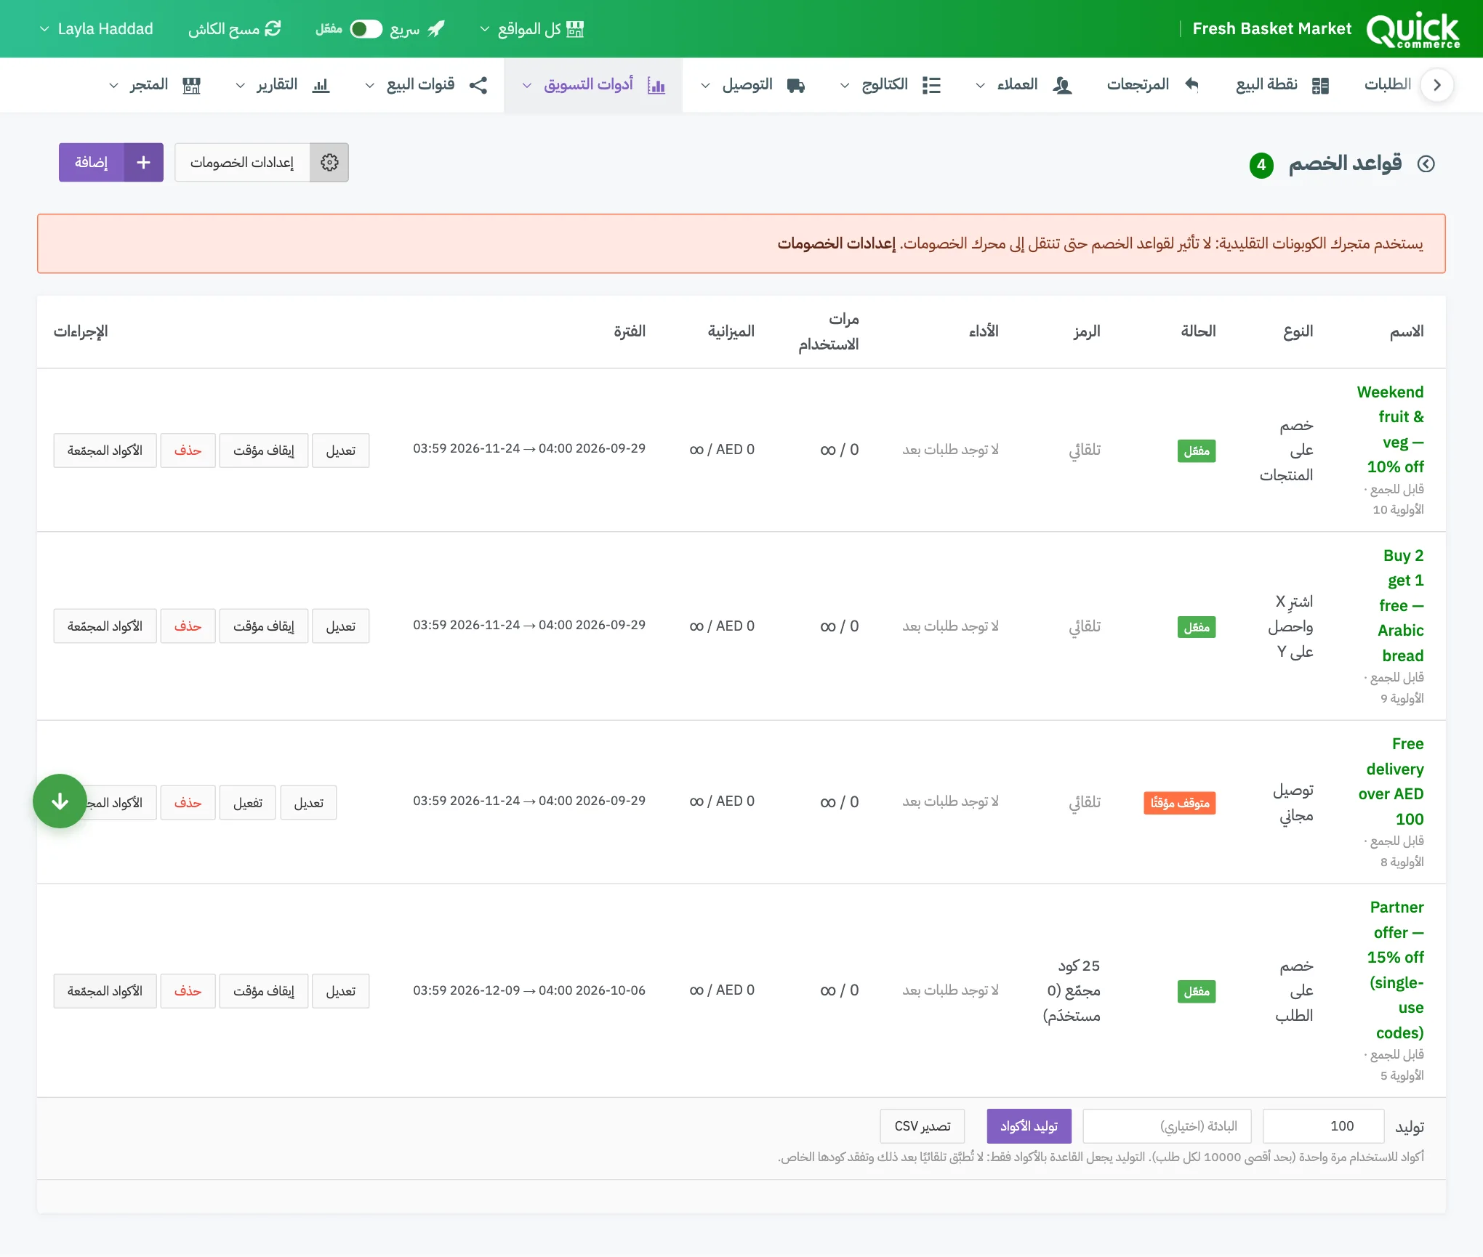Click the Quick commerce logo

[1412, 30]
